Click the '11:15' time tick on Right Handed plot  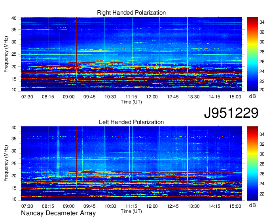pyautogui.click(x=131, y=97)
